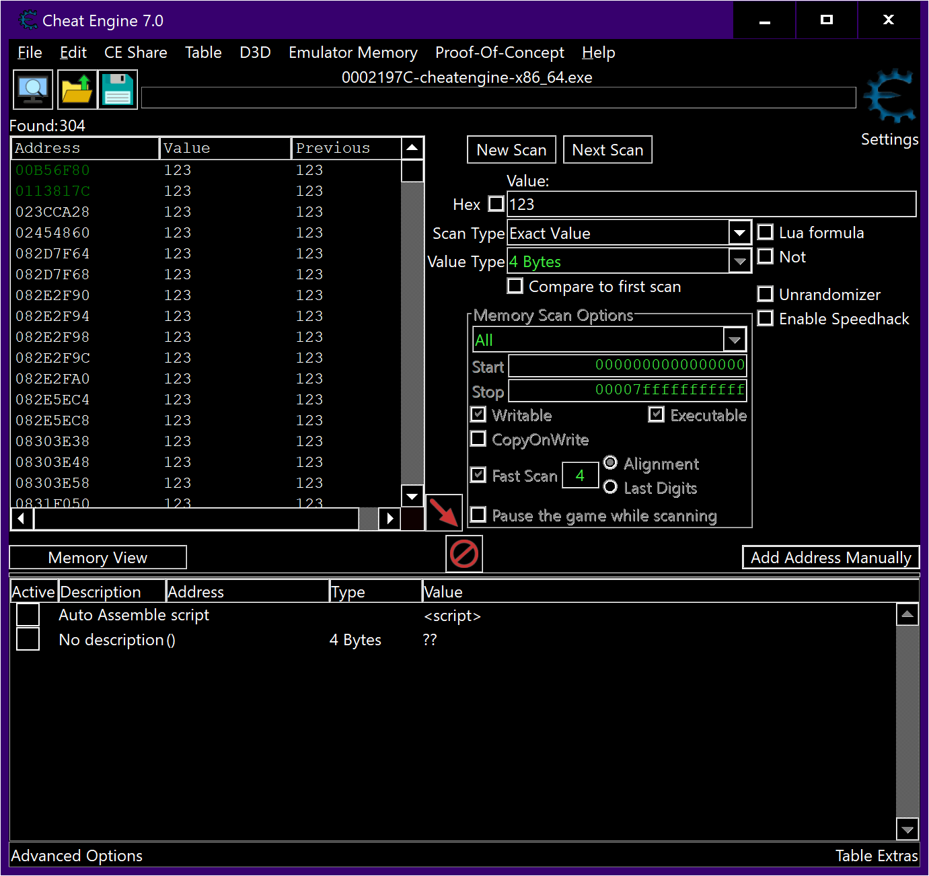Click the Previous column header
The height and width of the screenshot is (876, 929).
[346, 148]
